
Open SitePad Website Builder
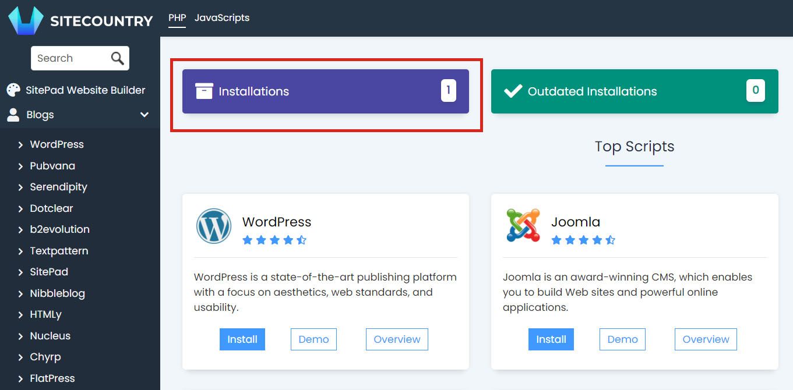pyautogui.click(x=86, y=90)
